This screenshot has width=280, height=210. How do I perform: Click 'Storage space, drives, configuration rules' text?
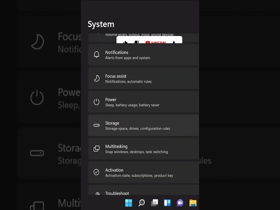point(138,129)
